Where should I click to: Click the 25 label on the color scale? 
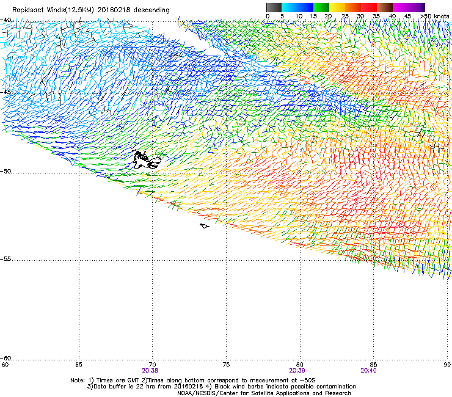(x=345, y=16)
